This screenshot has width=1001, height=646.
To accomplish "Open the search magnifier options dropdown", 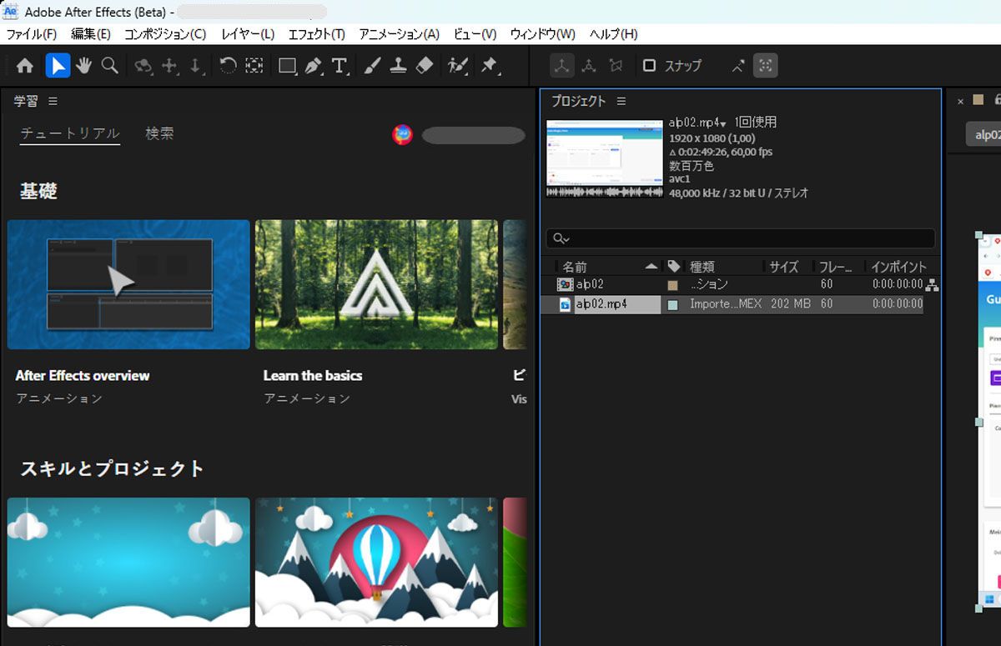I will pos(560,238).
